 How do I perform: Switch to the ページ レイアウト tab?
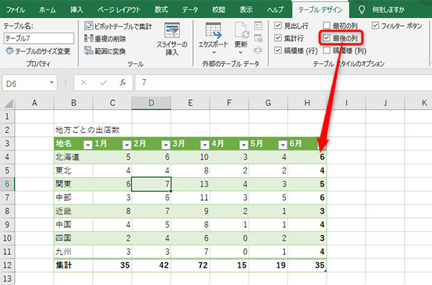coord(119,10)
